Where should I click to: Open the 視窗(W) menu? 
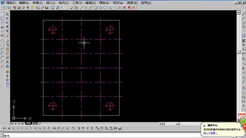coord(132,3)
